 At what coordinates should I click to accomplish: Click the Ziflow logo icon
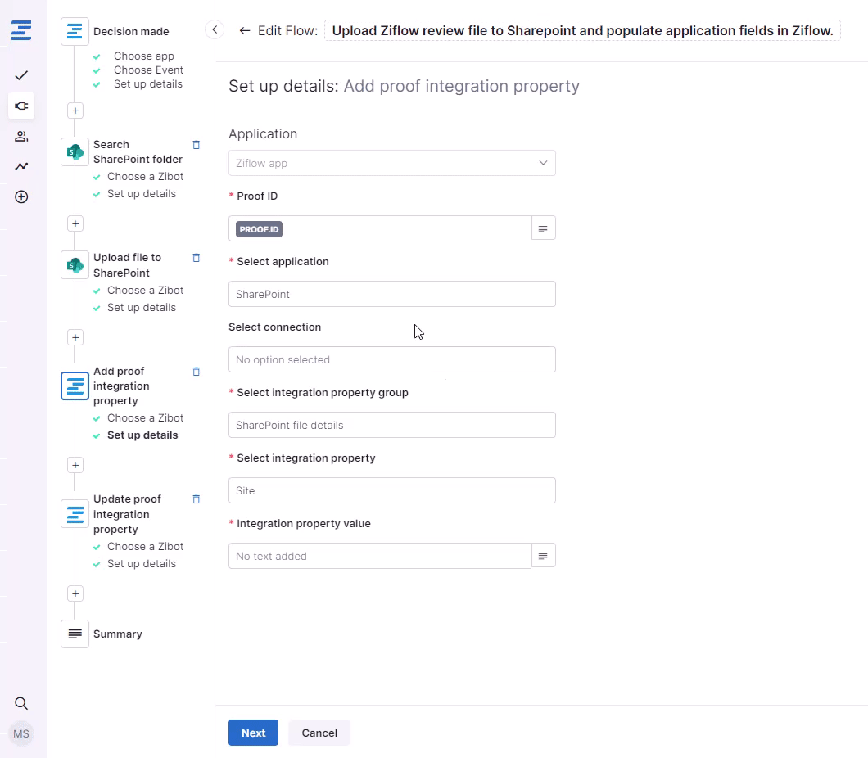point(21,31)
